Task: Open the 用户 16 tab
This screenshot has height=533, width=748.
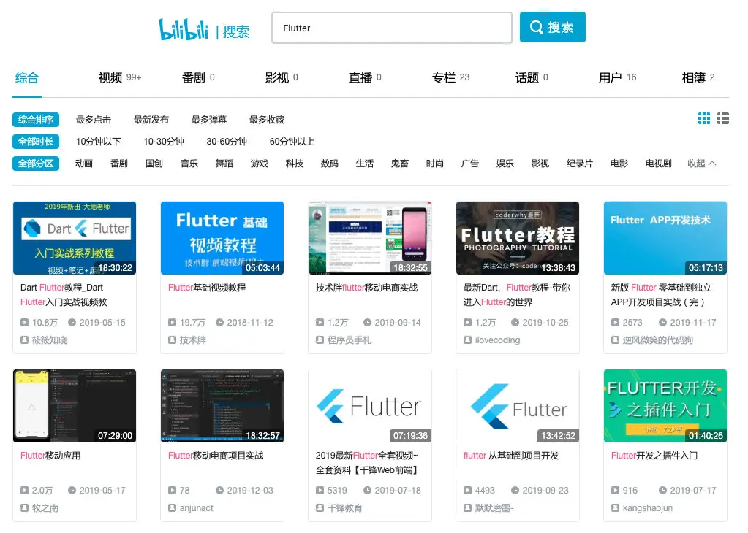Action: (617, 77)
